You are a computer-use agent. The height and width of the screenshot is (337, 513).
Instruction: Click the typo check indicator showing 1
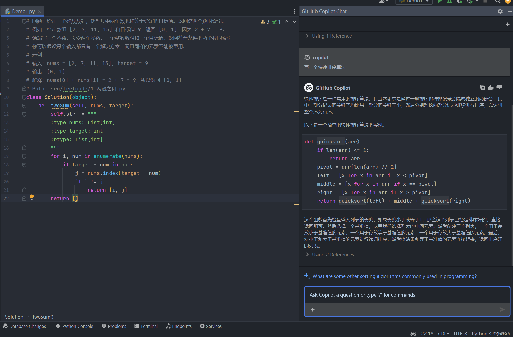pyautogui.click(x=277, y=22)
